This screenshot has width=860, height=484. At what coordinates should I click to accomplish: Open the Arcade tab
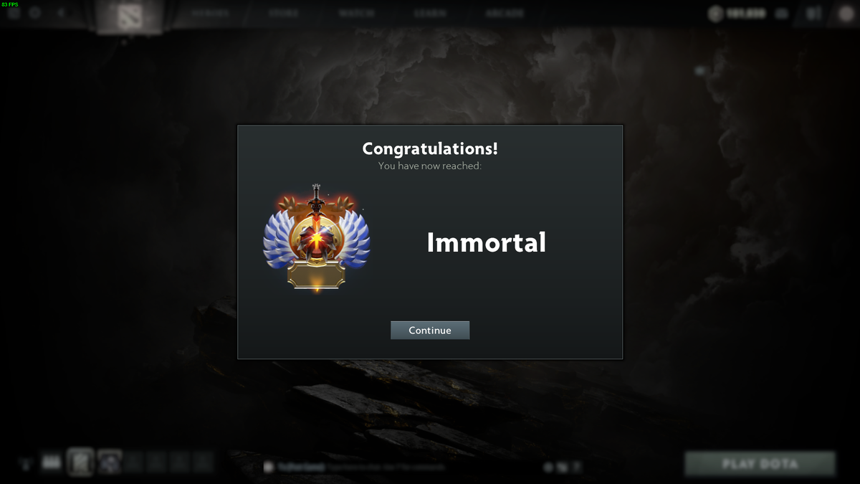505,13
